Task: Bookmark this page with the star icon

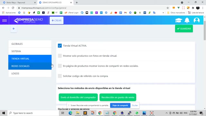Action: click(x=168, y=8)
